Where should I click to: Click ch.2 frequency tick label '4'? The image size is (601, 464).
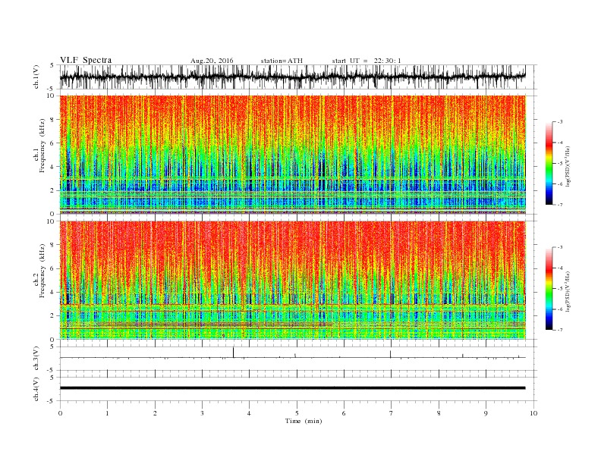click(52, 292)
